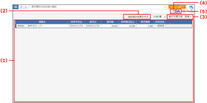Click the 一部回収 status cell
The image size is (207, 103).
click(x=160, y=26)
